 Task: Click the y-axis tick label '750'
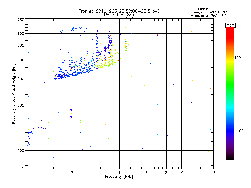21,20
